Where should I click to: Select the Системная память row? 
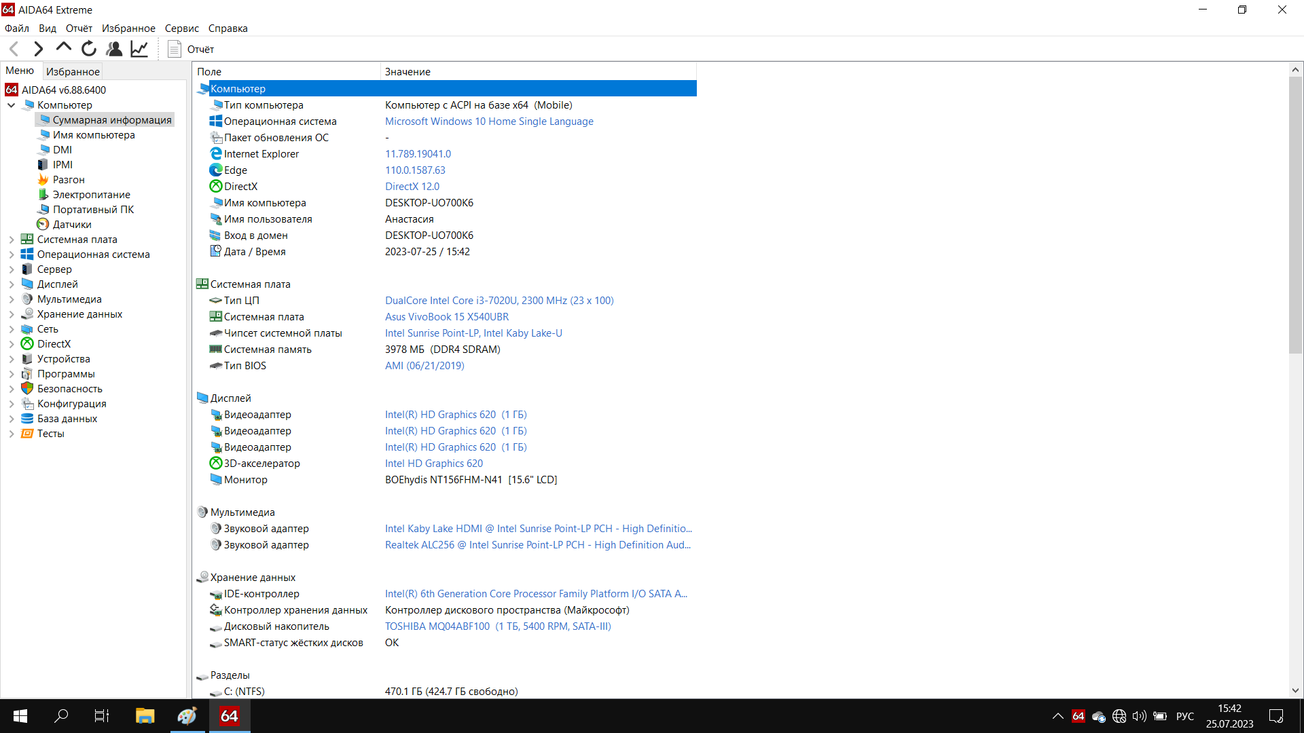click(446, 350)
